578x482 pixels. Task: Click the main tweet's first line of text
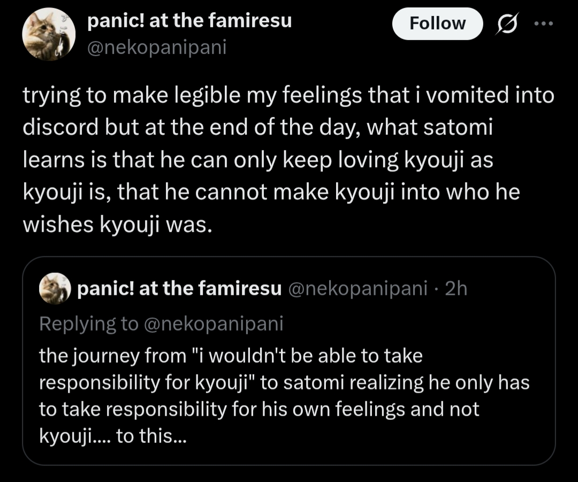click(288, 95)
